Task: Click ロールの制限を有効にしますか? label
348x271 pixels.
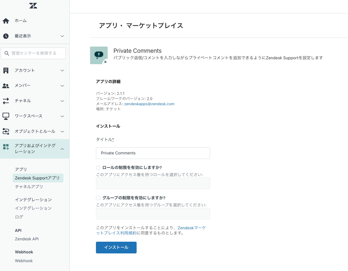Action: (x=132, y=168)
